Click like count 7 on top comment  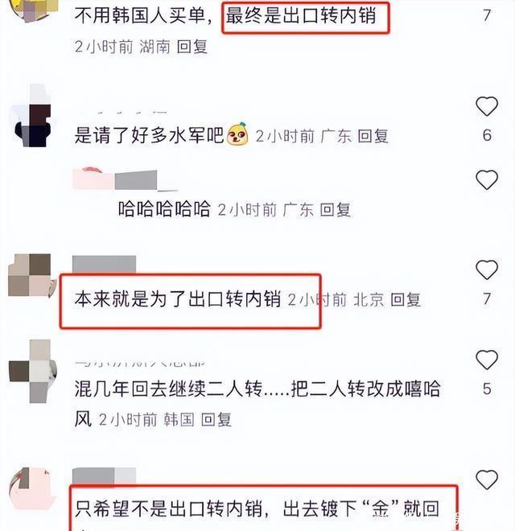tap(487, 15)
